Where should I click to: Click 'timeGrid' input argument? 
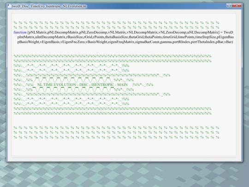170,37
